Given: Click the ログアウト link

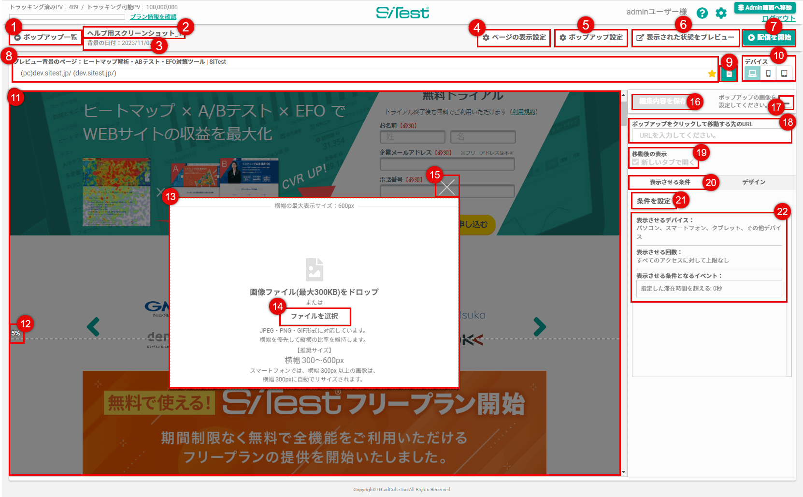Looking at the screenshot, I should [778, 18].
